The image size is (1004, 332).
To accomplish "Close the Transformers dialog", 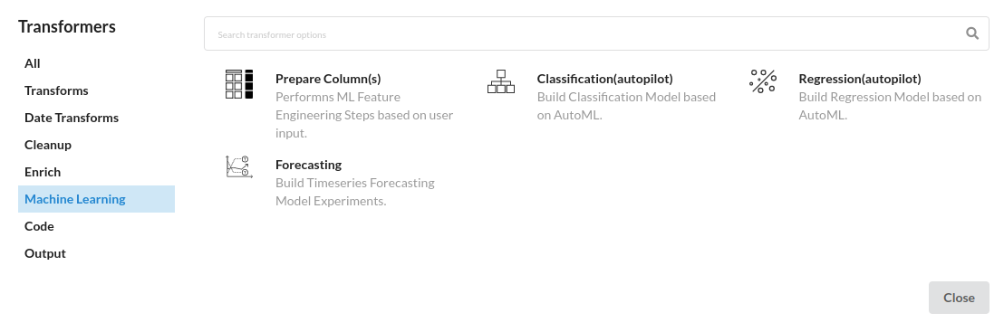I will tap(959, 298).
